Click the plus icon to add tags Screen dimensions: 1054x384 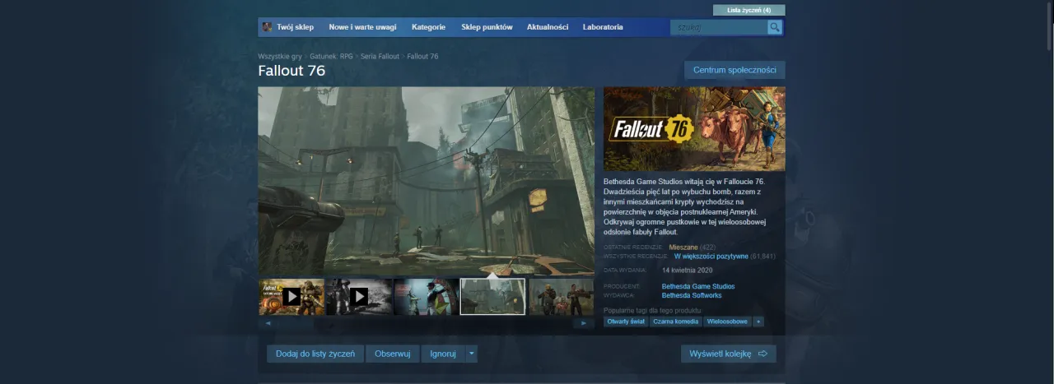point(758,322)
